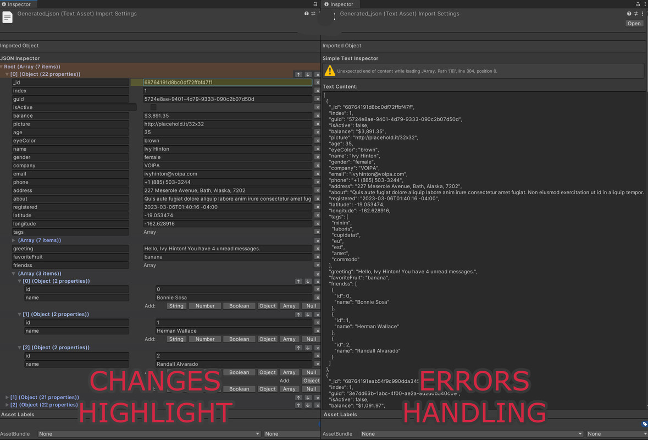Click the name field containing Ivy Hinton
This screenshot has height=440, width=648.
click(228, 149)
